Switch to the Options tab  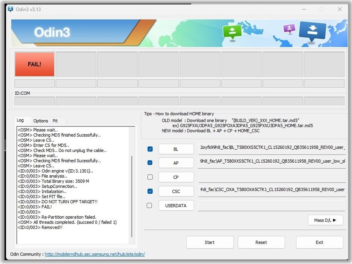(41, 121)
